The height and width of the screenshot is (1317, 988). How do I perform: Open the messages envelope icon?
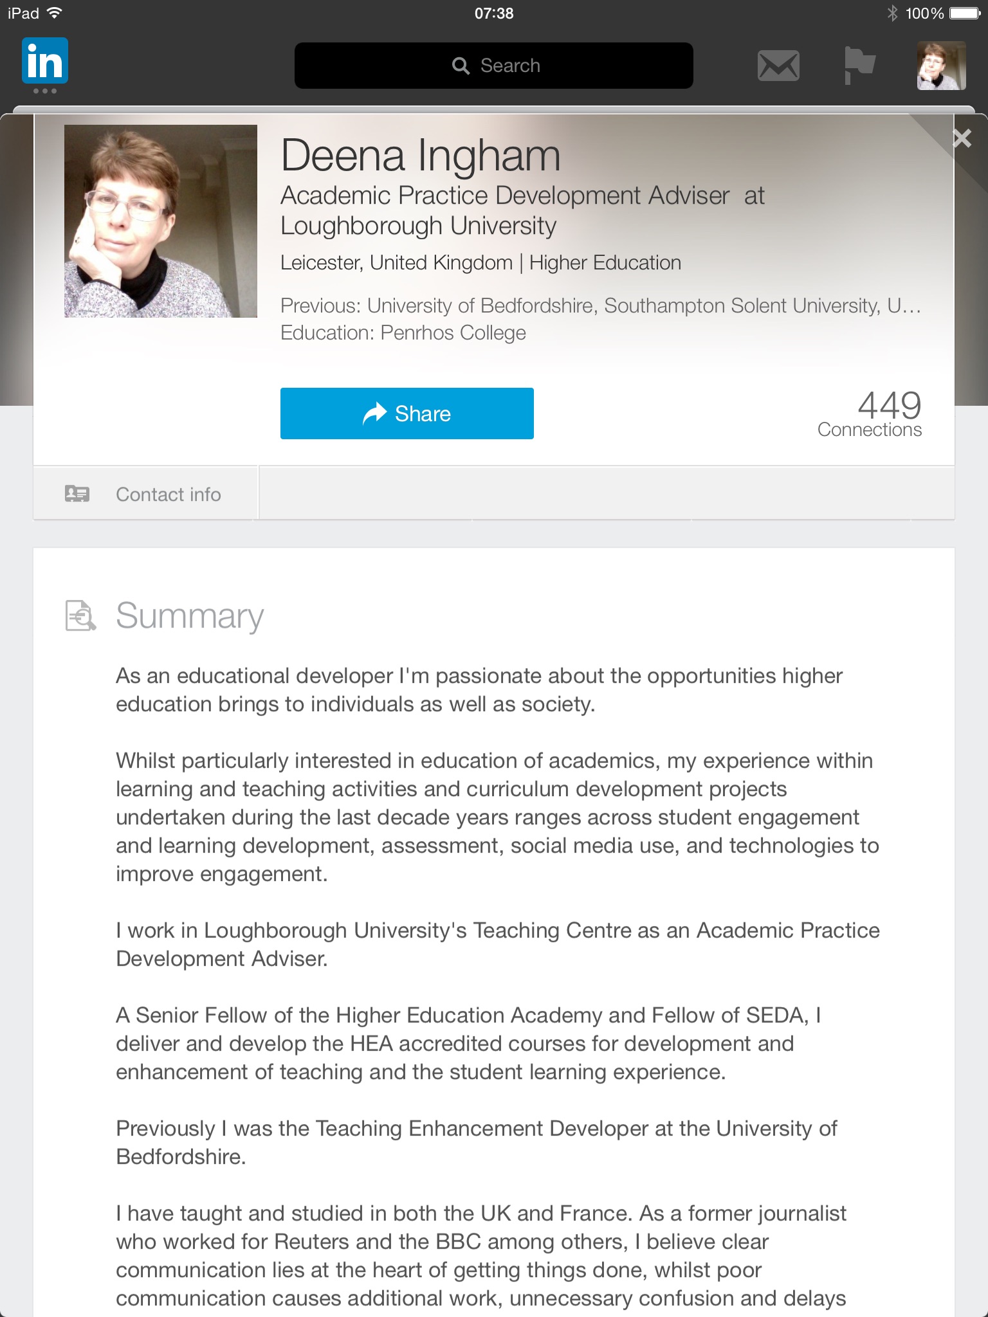778,66
